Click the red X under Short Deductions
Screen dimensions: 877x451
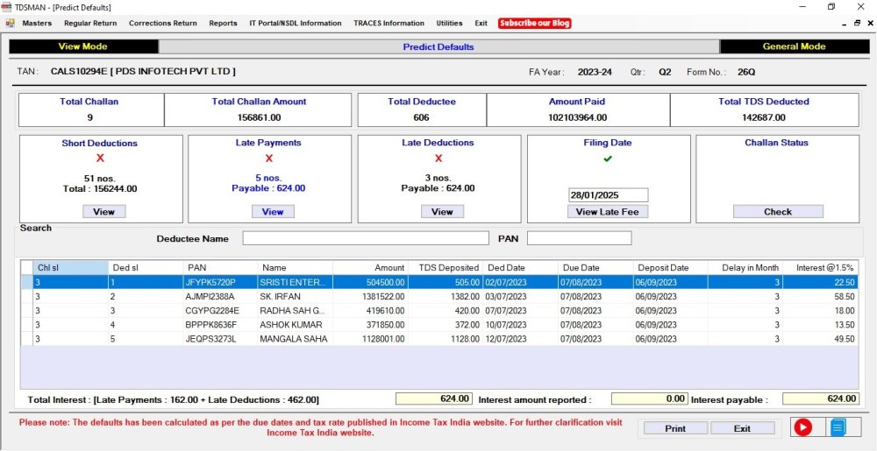[100, 159]
